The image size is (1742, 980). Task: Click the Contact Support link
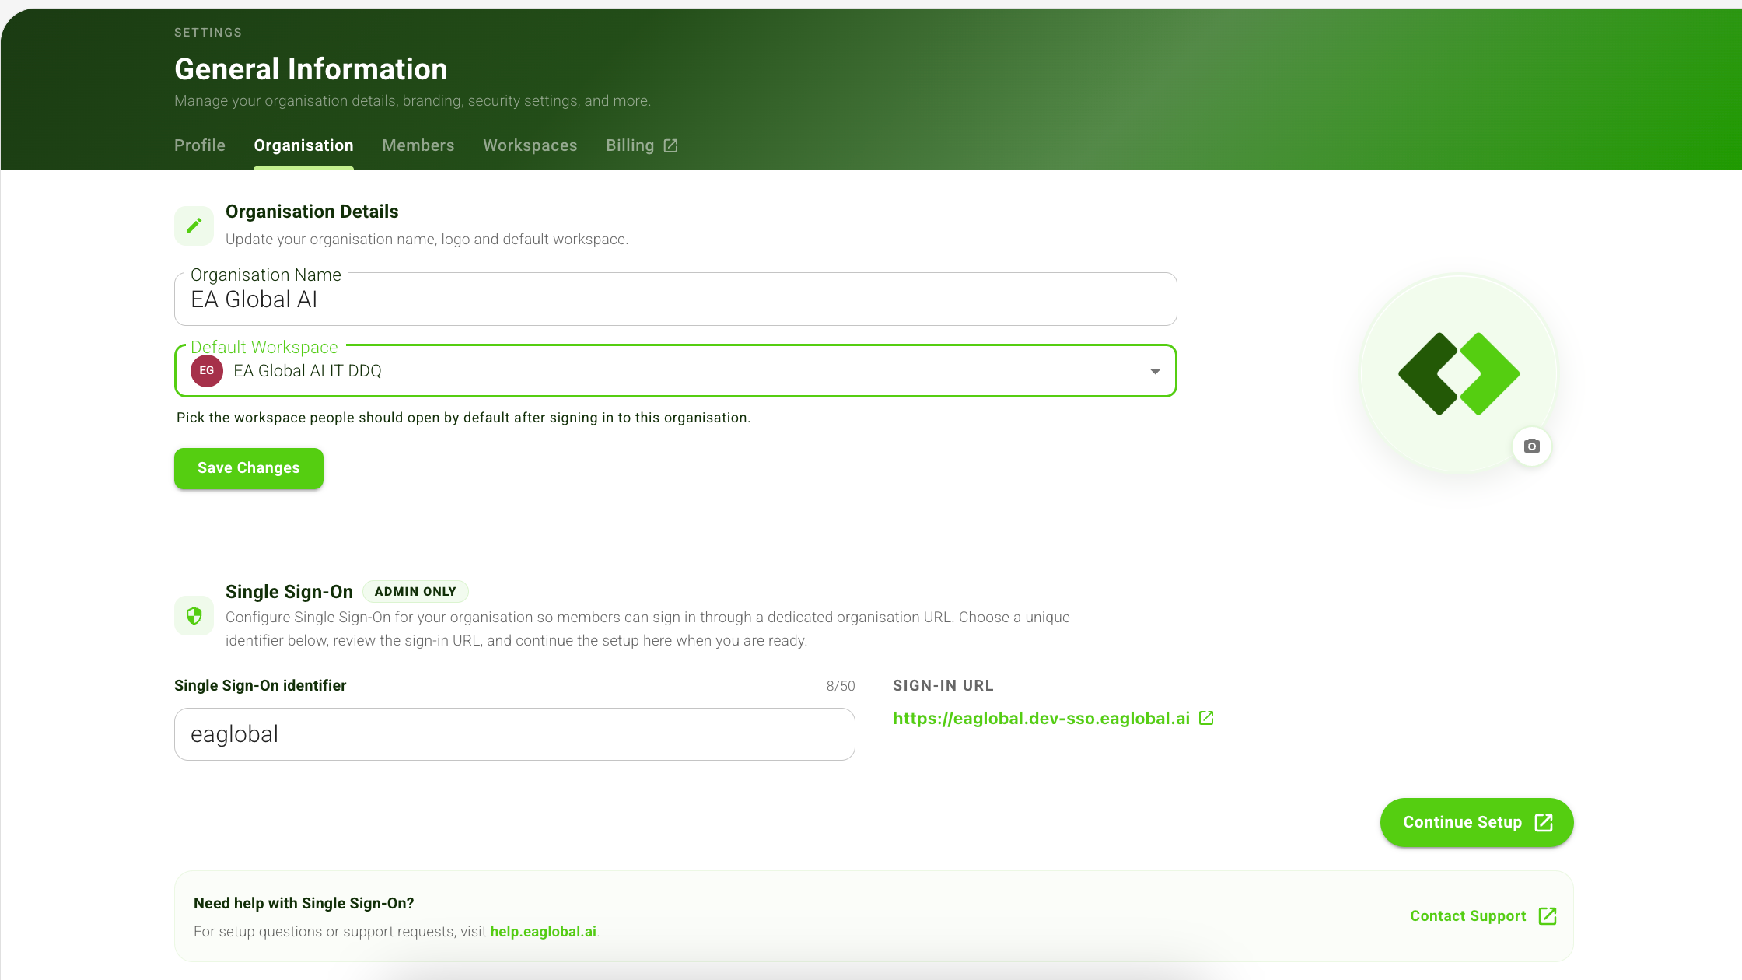click(1483, 916)
